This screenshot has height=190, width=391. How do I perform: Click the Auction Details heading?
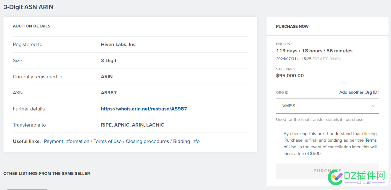coord(32,26)
